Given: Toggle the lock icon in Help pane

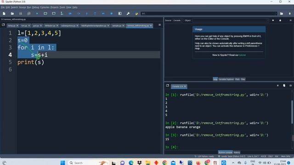Looking at the screenshot, I should (280, 20).
